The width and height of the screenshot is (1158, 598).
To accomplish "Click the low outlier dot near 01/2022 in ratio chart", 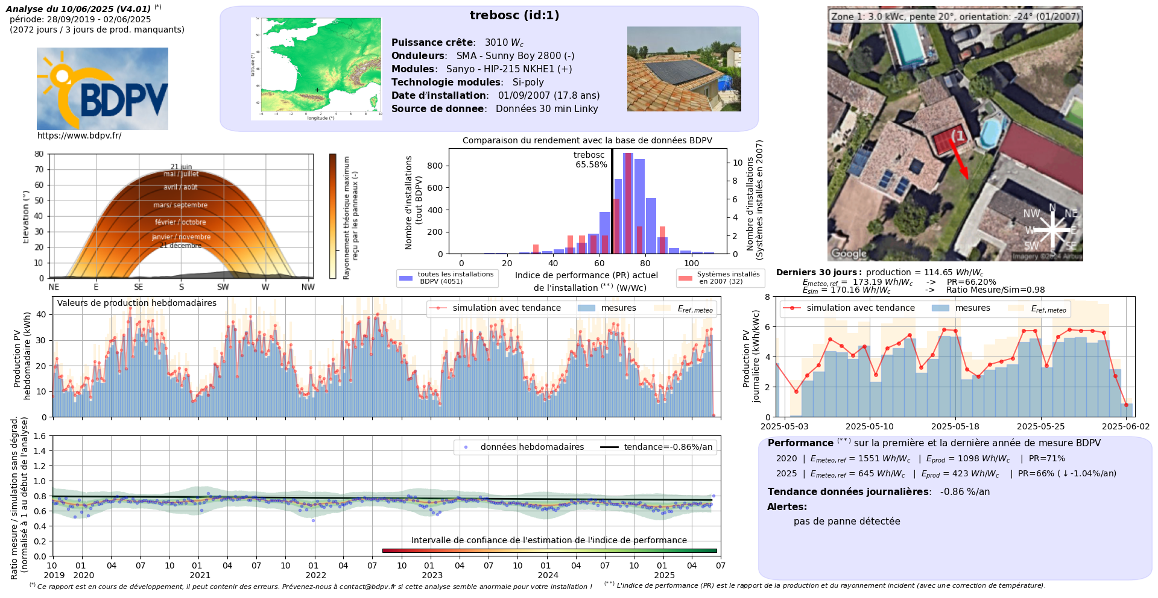I will [x=313, y=520].
